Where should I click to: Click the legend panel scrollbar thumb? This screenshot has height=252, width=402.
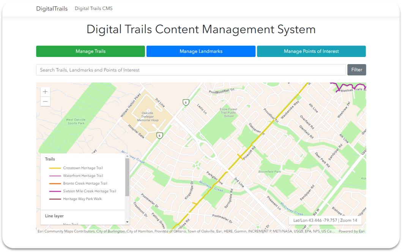pyautogui.click(x=127, y=177)
